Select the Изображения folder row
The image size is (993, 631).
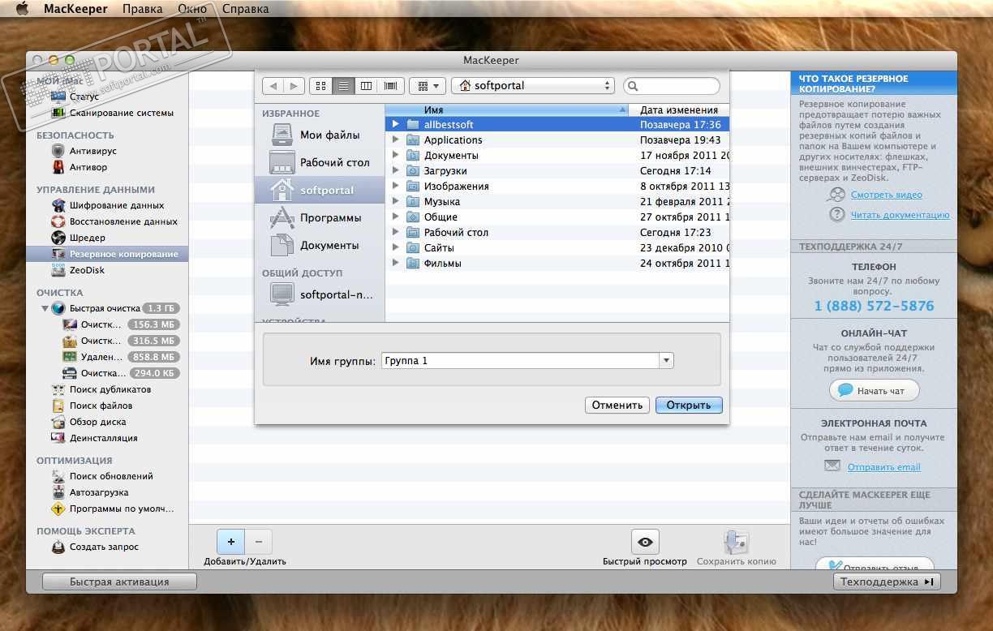pyautogui.click(x=557, y=186)
